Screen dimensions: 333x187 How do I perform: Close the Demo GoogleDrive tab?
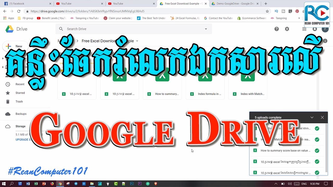coord(258,4)
